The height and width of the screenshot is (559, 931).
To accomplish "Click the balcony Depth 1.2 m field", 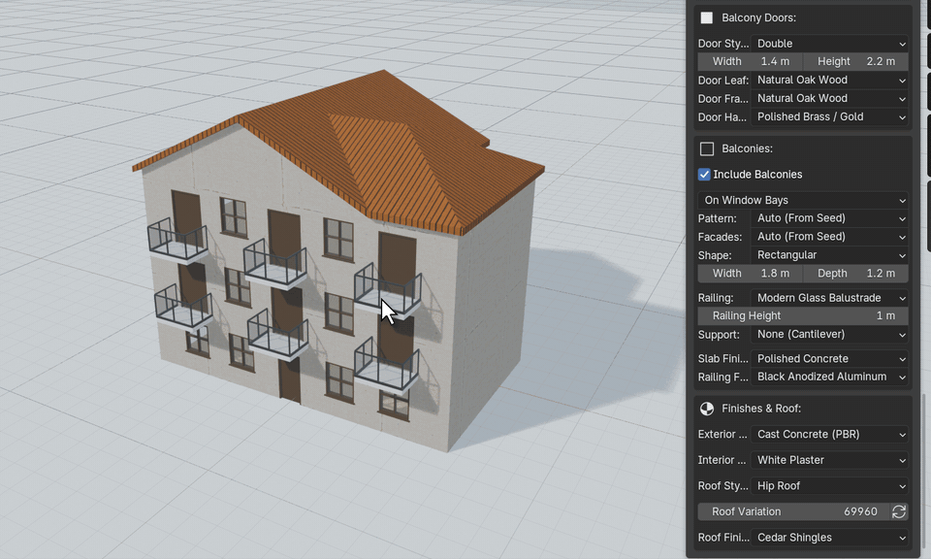I will (x=855, y=274).
